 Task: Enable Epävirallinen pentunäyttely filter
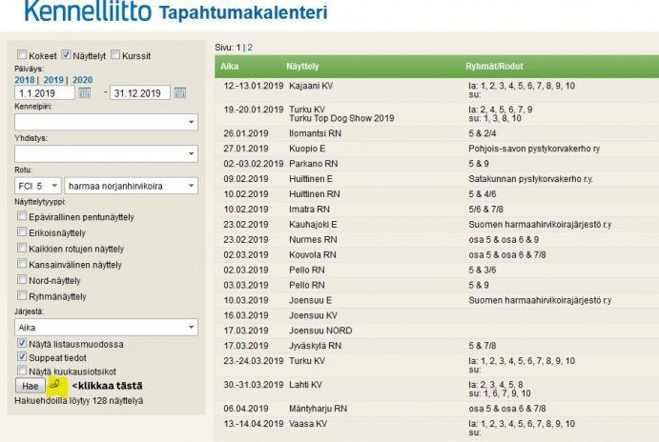[22, 215]
